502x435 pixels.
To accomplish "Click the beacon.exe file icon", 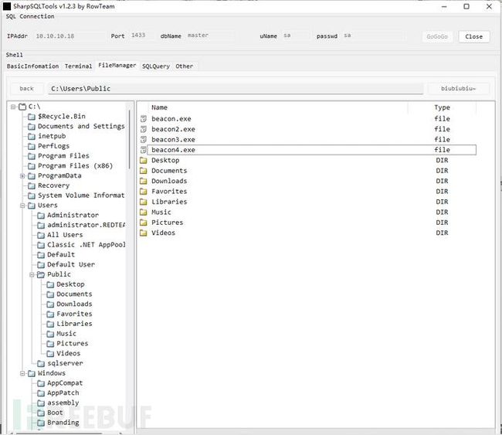I will pos(144,119).
